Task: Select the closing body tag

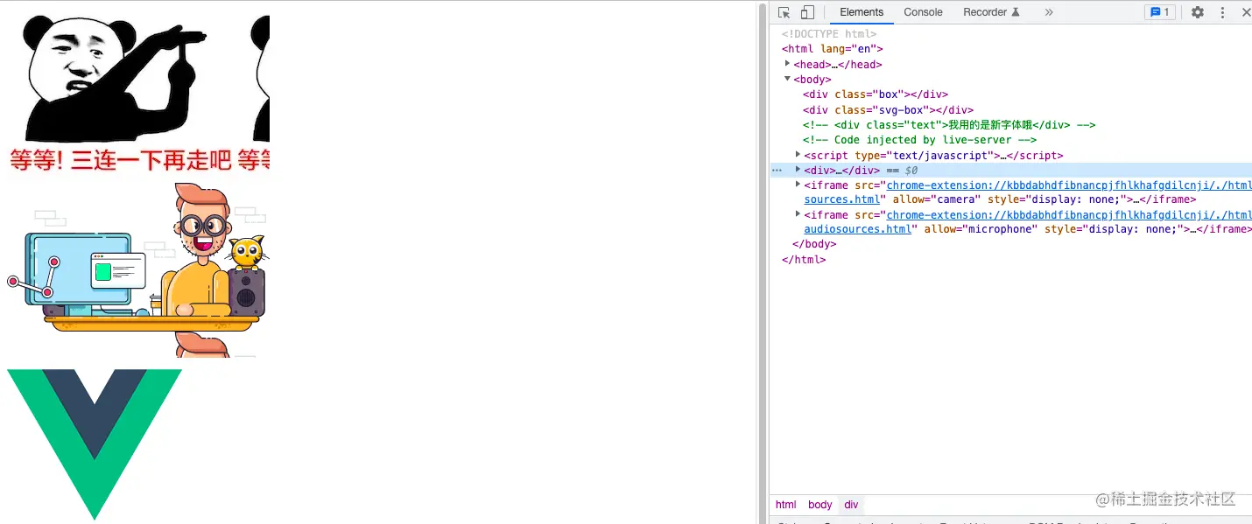Action: (814, 244)
